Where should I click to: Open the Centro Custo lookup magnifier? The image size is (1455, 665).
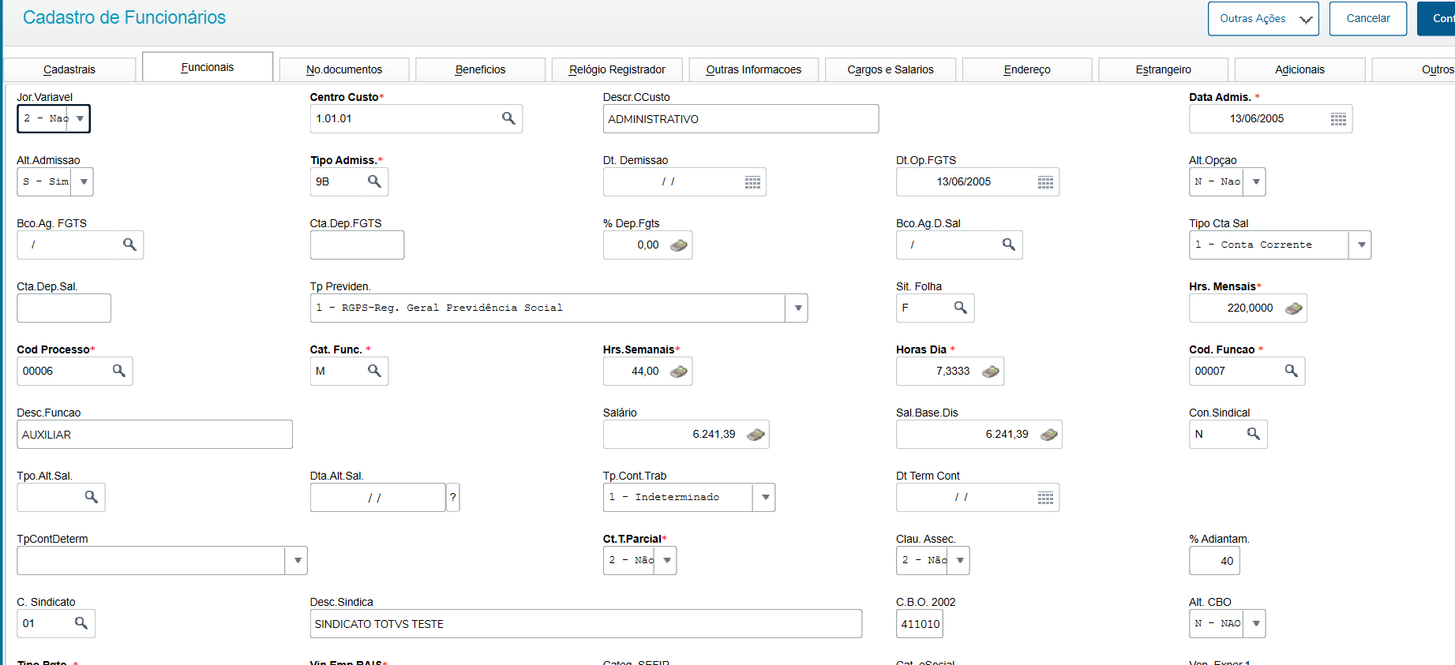click(x=508, y=118)
